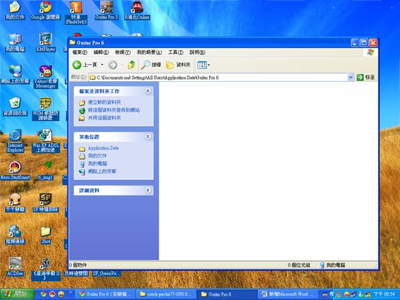This screenshot has height=300, width=400.
Task: Open the back history dropdown arrow
Action: point(102,65)
